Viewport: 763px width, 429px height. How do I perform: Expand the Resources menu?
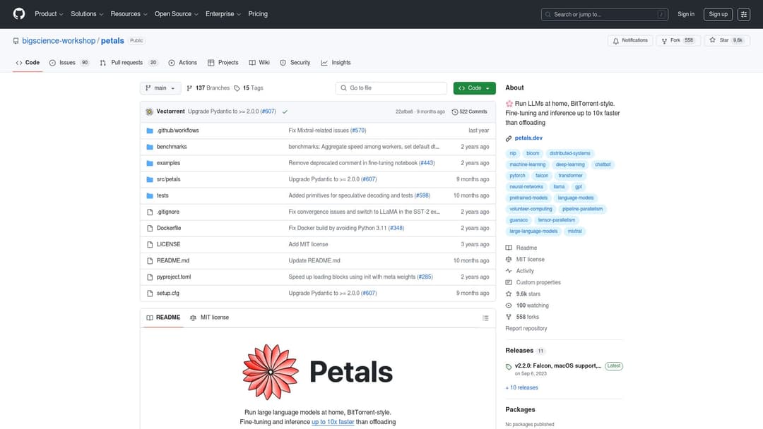(x=129, y=14)
